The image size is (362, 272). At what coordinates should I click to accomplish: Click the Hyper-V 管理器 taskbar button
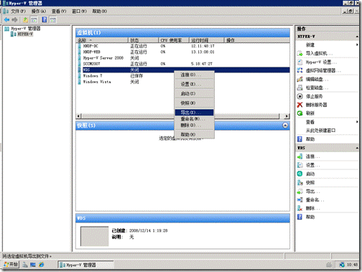tap(85, 265)
